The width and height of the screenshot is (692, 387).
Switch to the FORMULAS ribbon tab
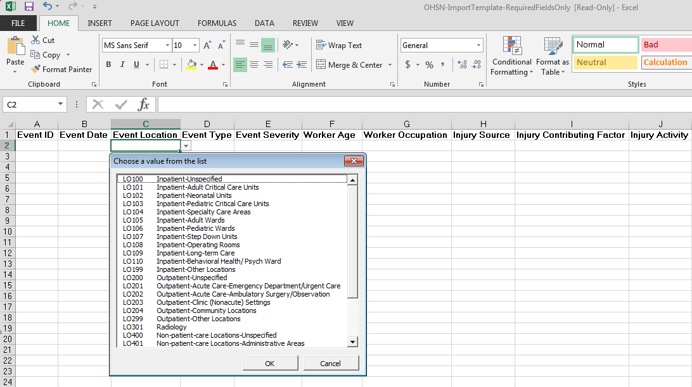[217, 23]
